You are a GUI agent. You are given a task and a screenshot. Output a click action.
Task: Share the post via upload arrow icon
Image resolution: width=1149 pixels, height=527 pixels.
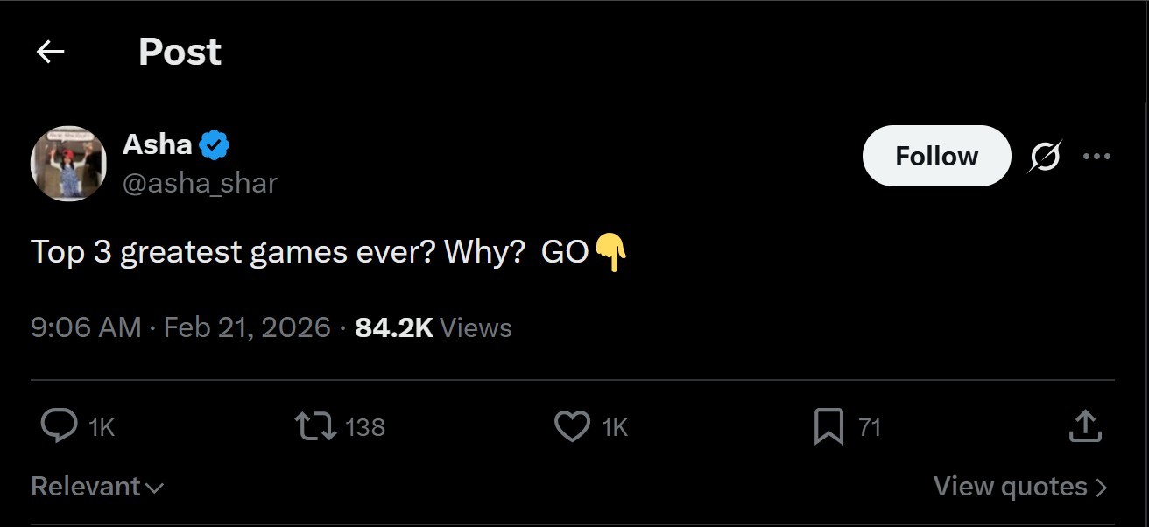coord(1084,427)
